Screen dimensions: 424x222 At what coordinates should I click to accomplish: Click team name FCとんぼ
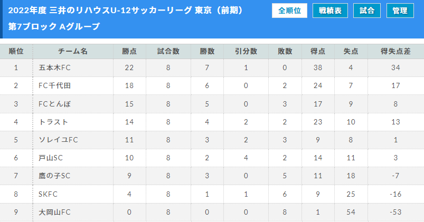coord(54,104)
